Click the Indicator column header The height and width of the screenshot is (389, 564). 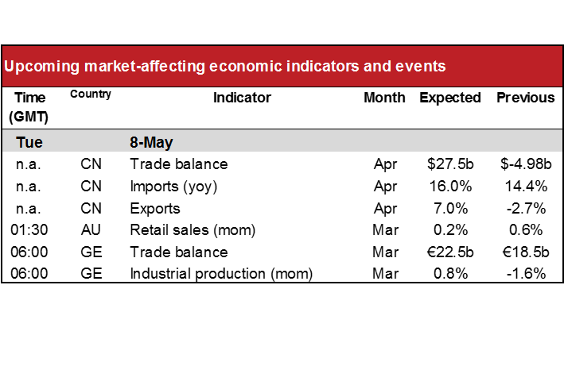(242, 98)
